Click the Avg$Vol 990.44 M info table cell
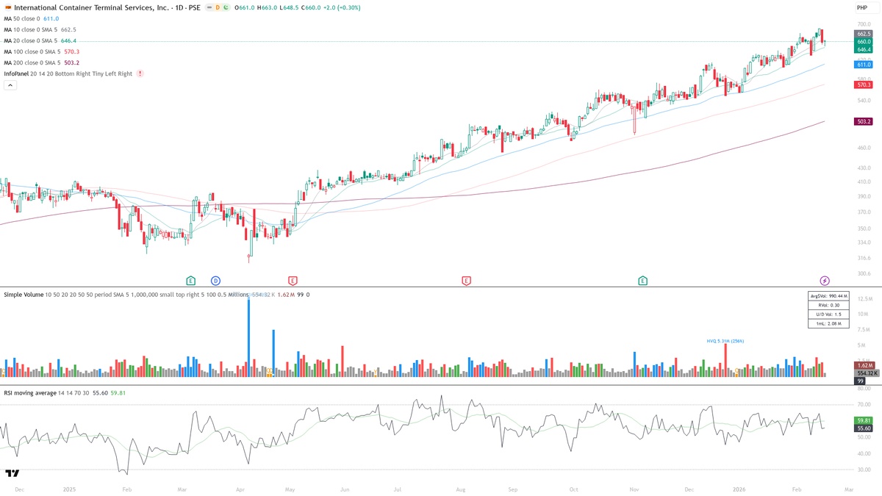This screenshot has height=496, width=882. [828, 295]
